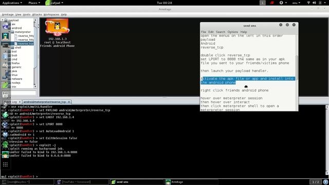Click the bottom Armitage green-haired dock icon
The image size is (329, 185).
(x=5, y=155)
